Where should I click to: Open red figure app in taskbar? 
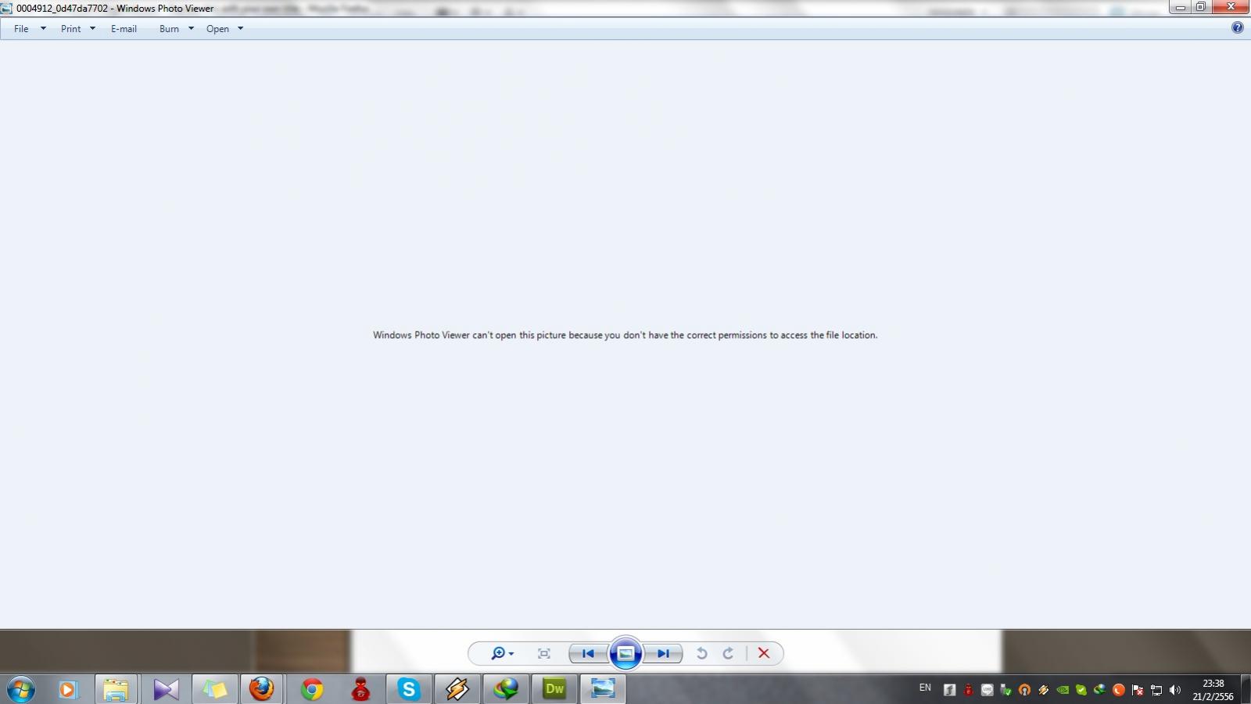pyautogui.click(x=360, y=689)
